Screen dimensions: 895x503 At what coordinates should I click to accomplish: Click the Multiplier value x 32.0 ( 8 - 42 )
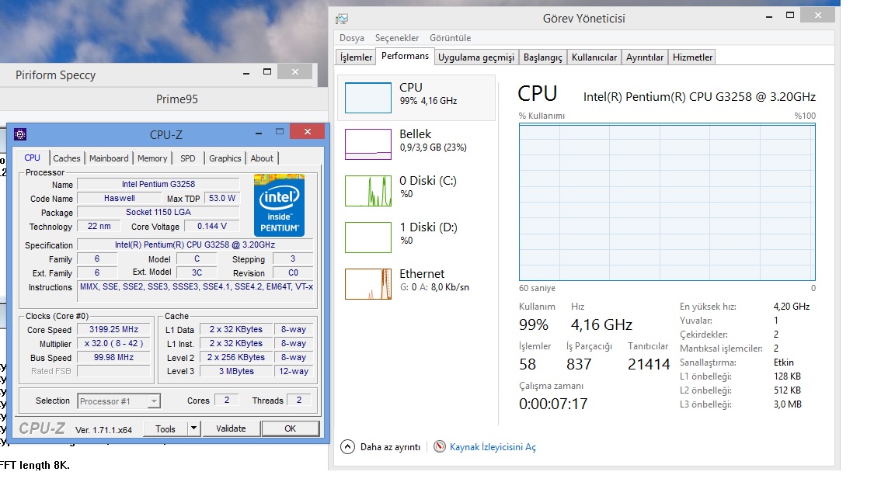tap(113, 343)
